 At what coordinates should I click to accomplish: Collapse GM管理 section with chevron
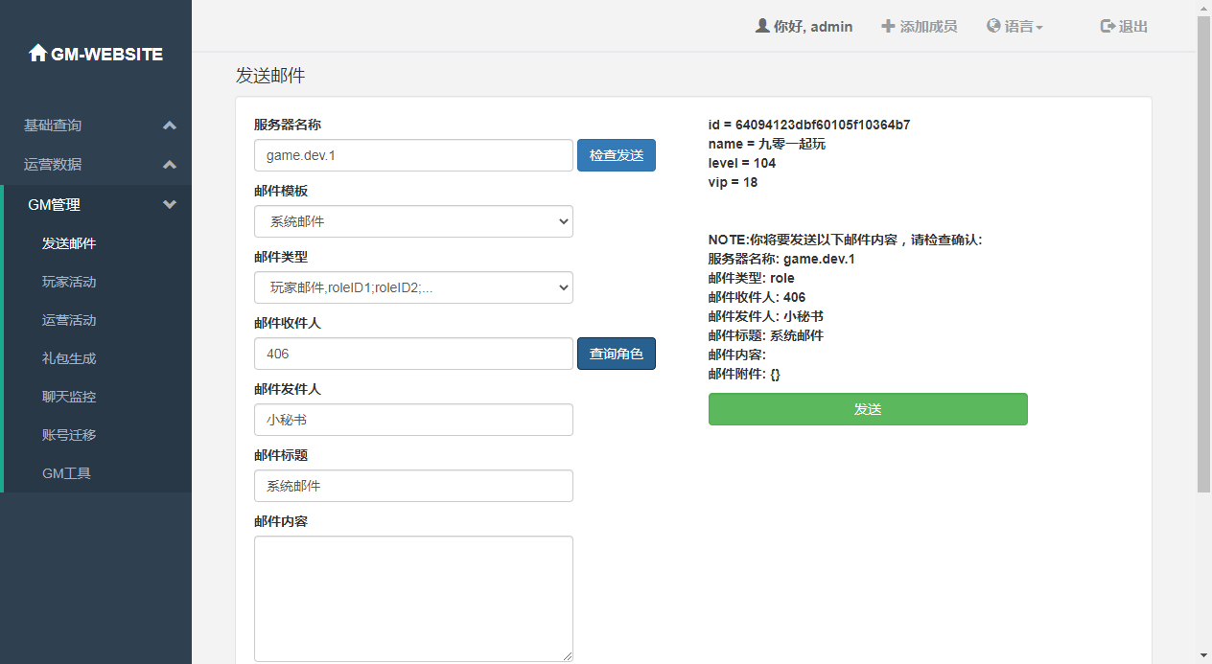pos(170,204)
